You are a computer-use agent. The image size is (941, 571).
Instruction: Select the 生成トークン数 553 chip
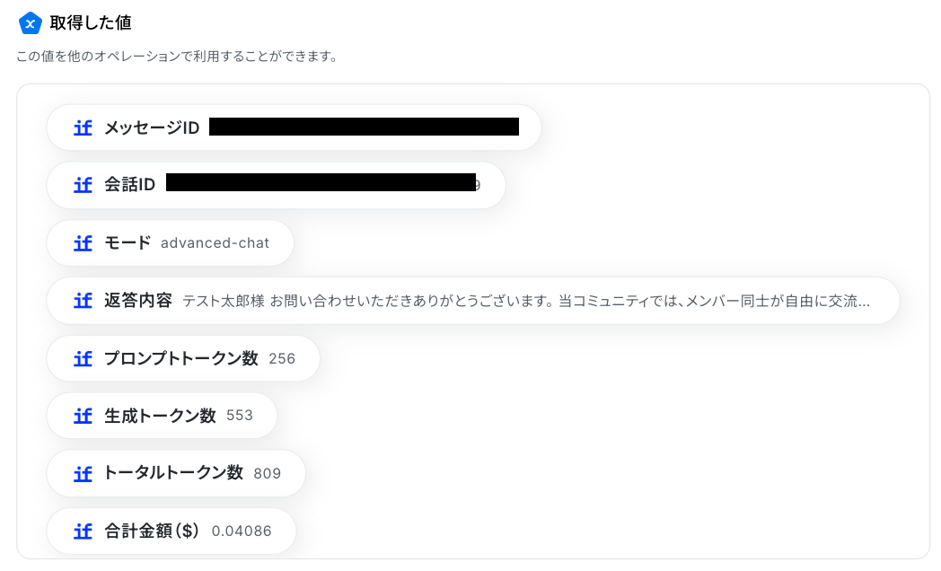coord(162,416)
